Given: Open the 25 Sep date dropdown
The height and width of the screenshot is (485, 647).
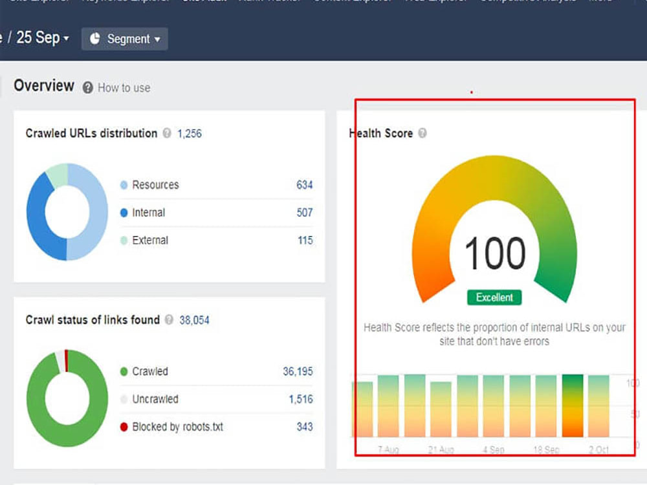Looking at the screenshot, I should (x=43, y=38).
